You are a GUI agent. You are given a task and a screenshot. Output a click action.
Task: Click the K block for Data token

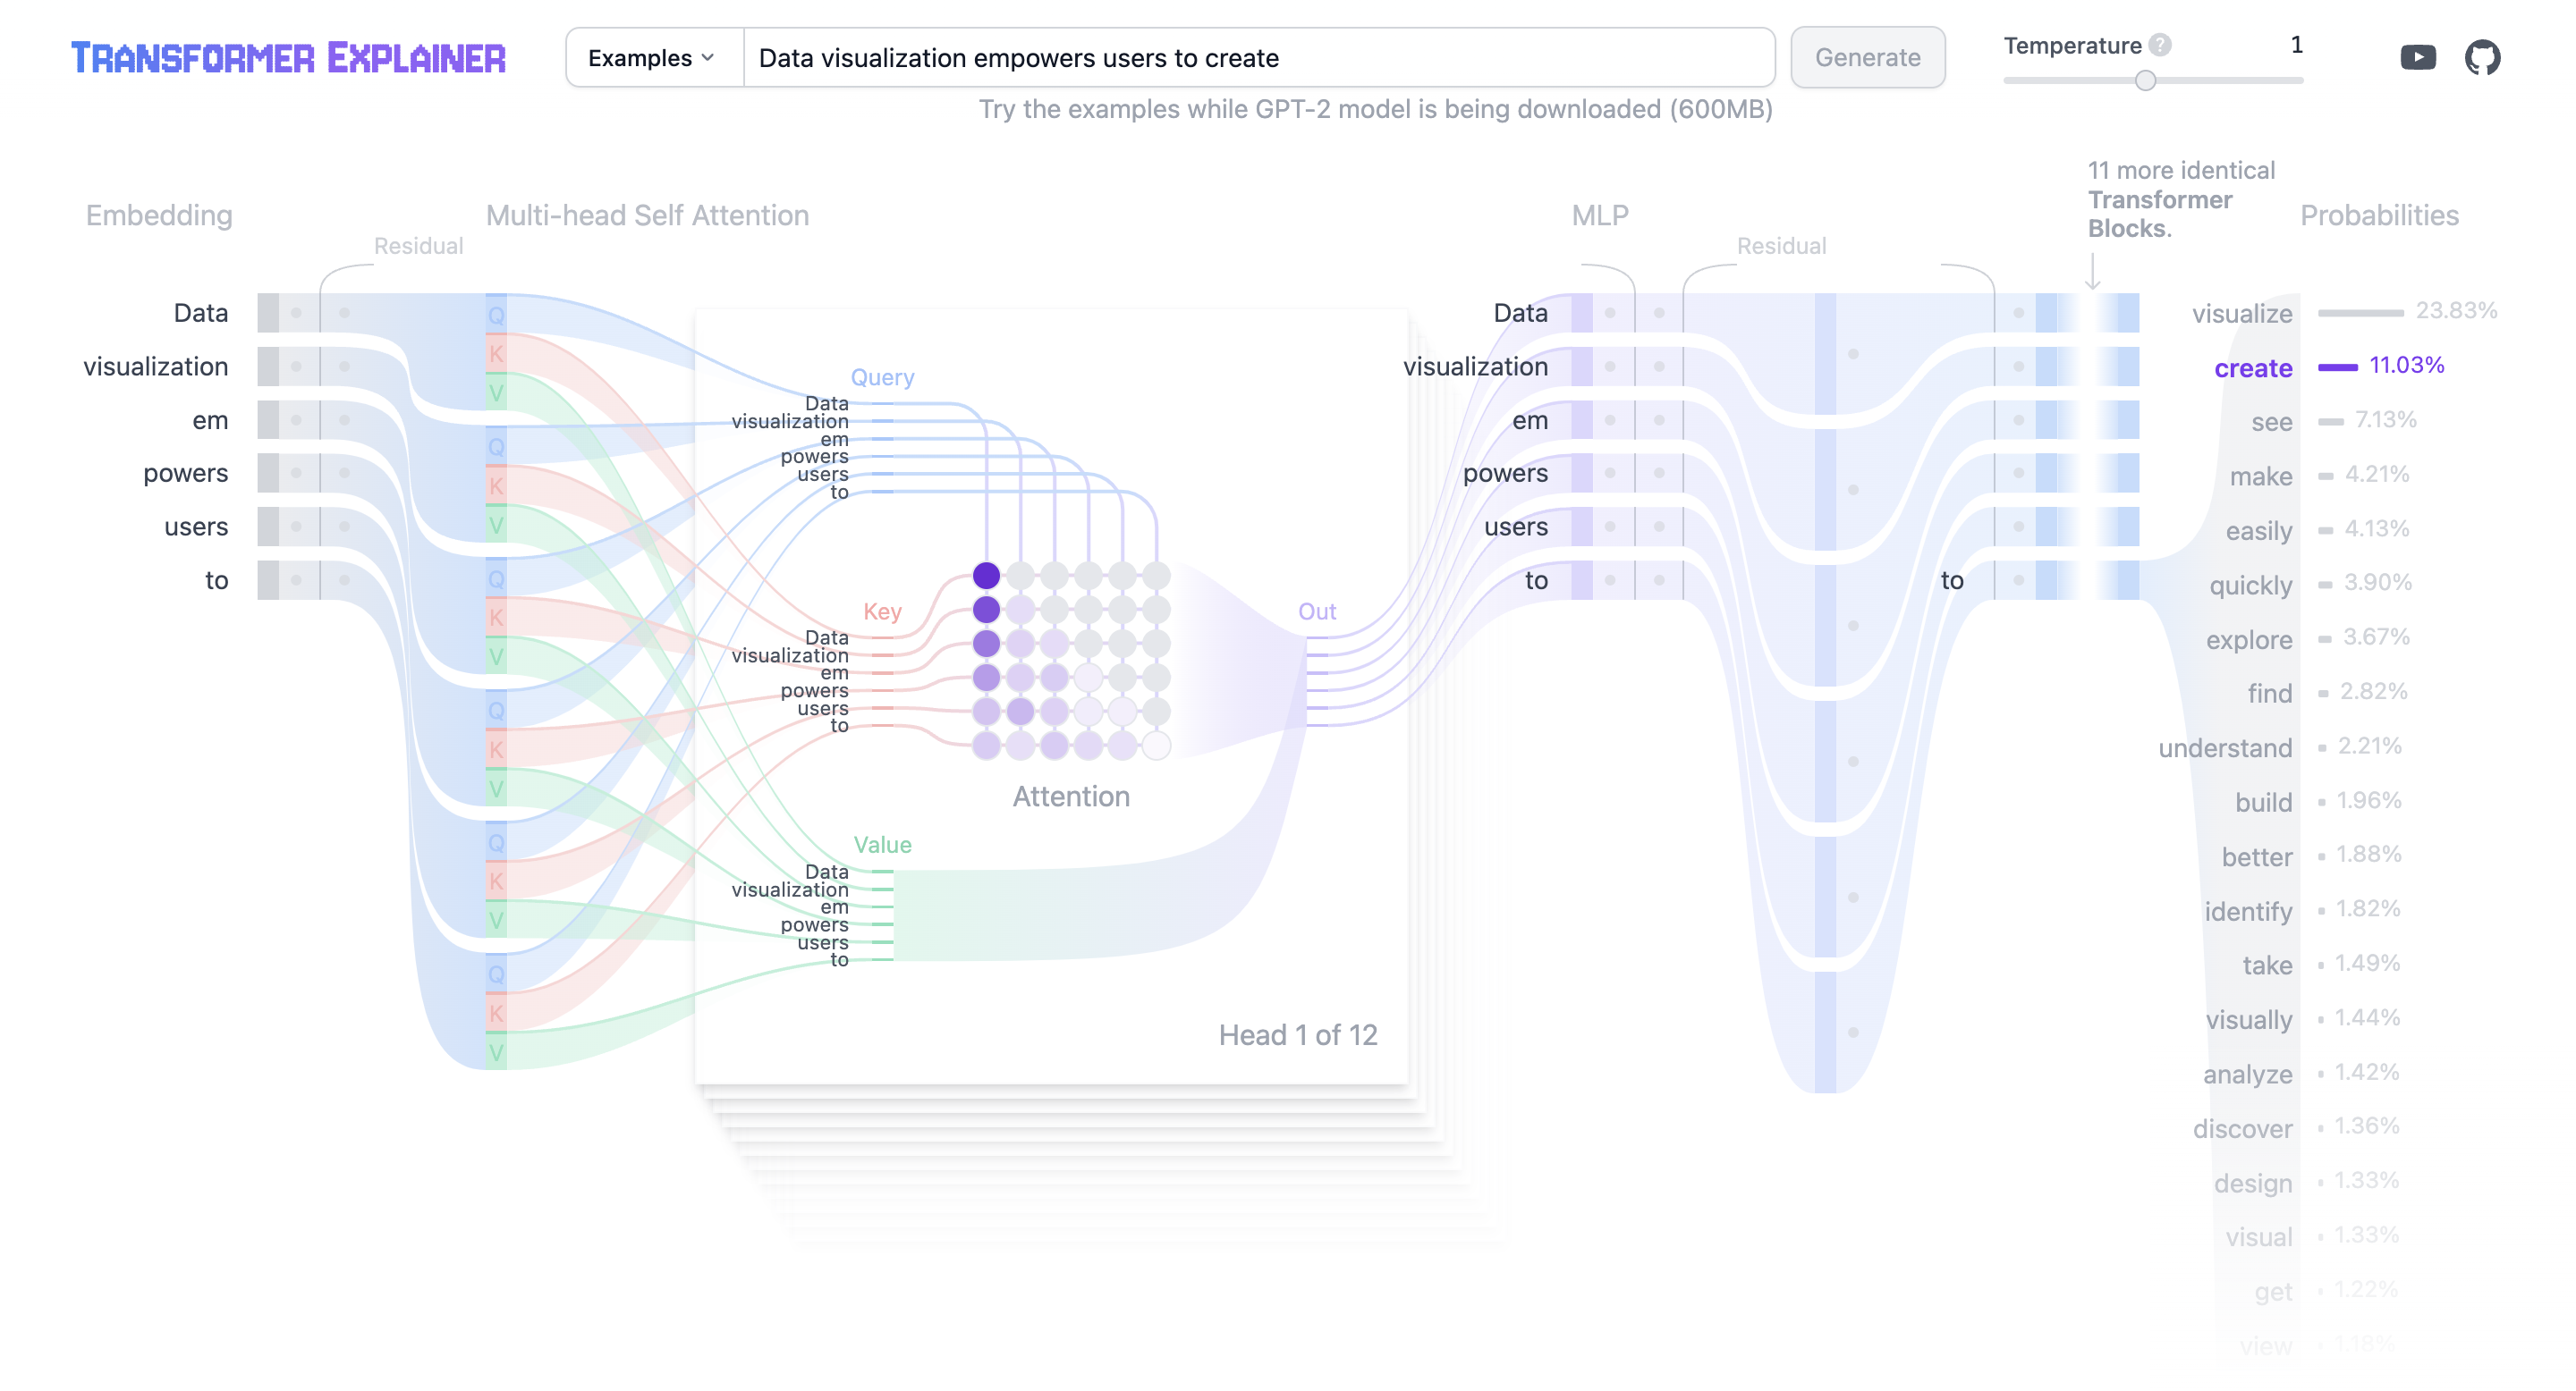click(496, 354)
